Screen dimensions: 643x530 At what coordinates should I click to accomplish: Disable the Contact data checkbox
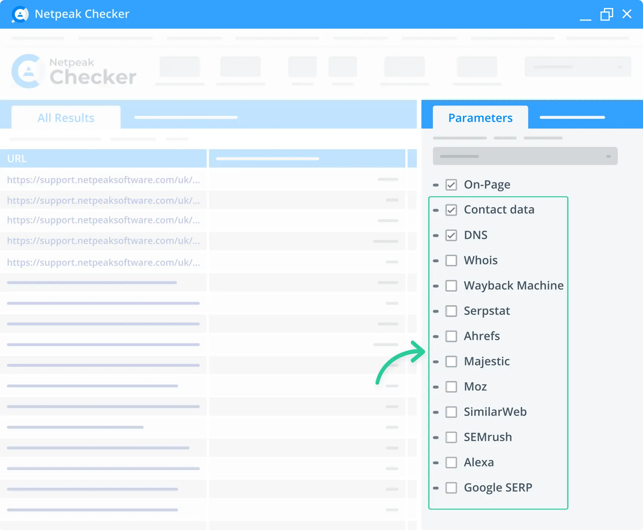[x=451, y=210]
